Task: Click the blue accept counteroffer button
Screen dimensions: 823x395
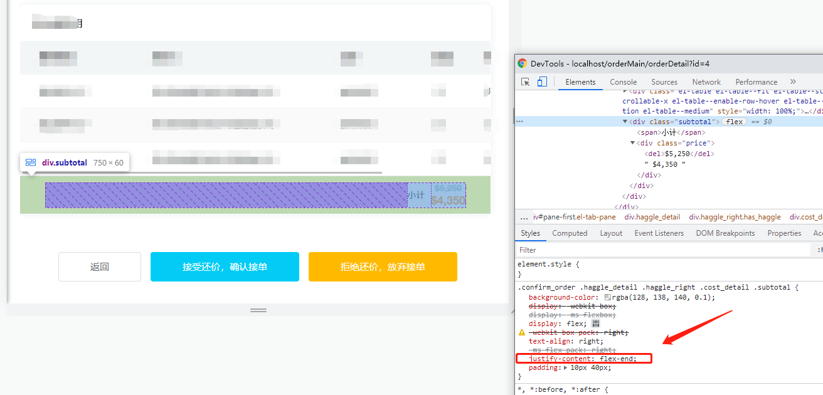Action: [225, 266]
